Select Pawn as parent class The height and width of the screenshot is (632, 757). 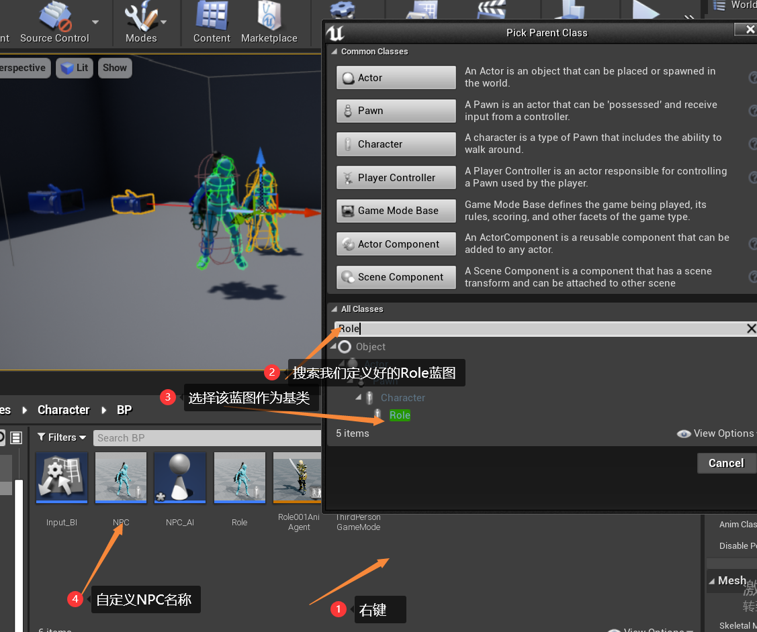click(x=396, y=111)
